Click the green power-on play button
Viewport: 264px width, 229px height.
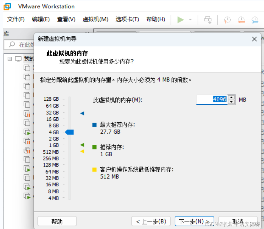[180, 20]
